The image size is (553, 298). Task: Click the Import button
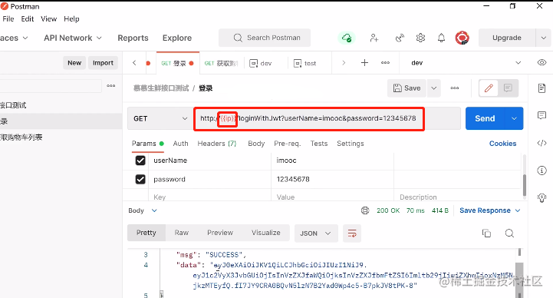pyautogui.click(x=103, y=63)
